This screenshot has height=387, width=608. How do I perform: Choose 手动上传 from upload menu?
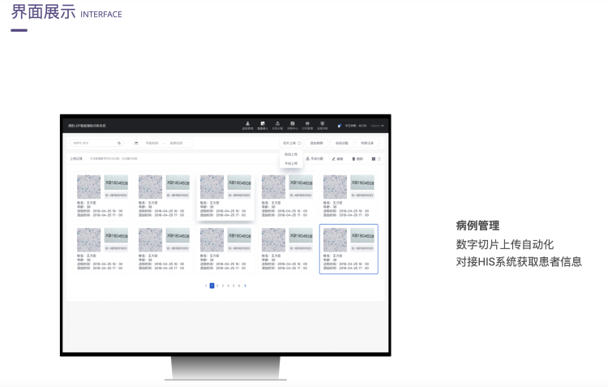[291, 163]
